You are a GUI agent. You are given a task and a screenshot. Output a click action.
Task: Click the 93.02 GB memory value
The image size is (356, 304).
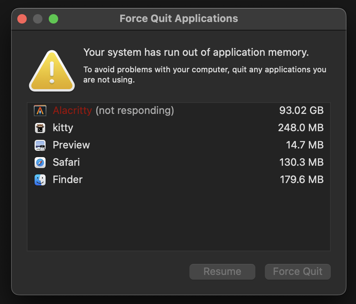tap(301, 110)
